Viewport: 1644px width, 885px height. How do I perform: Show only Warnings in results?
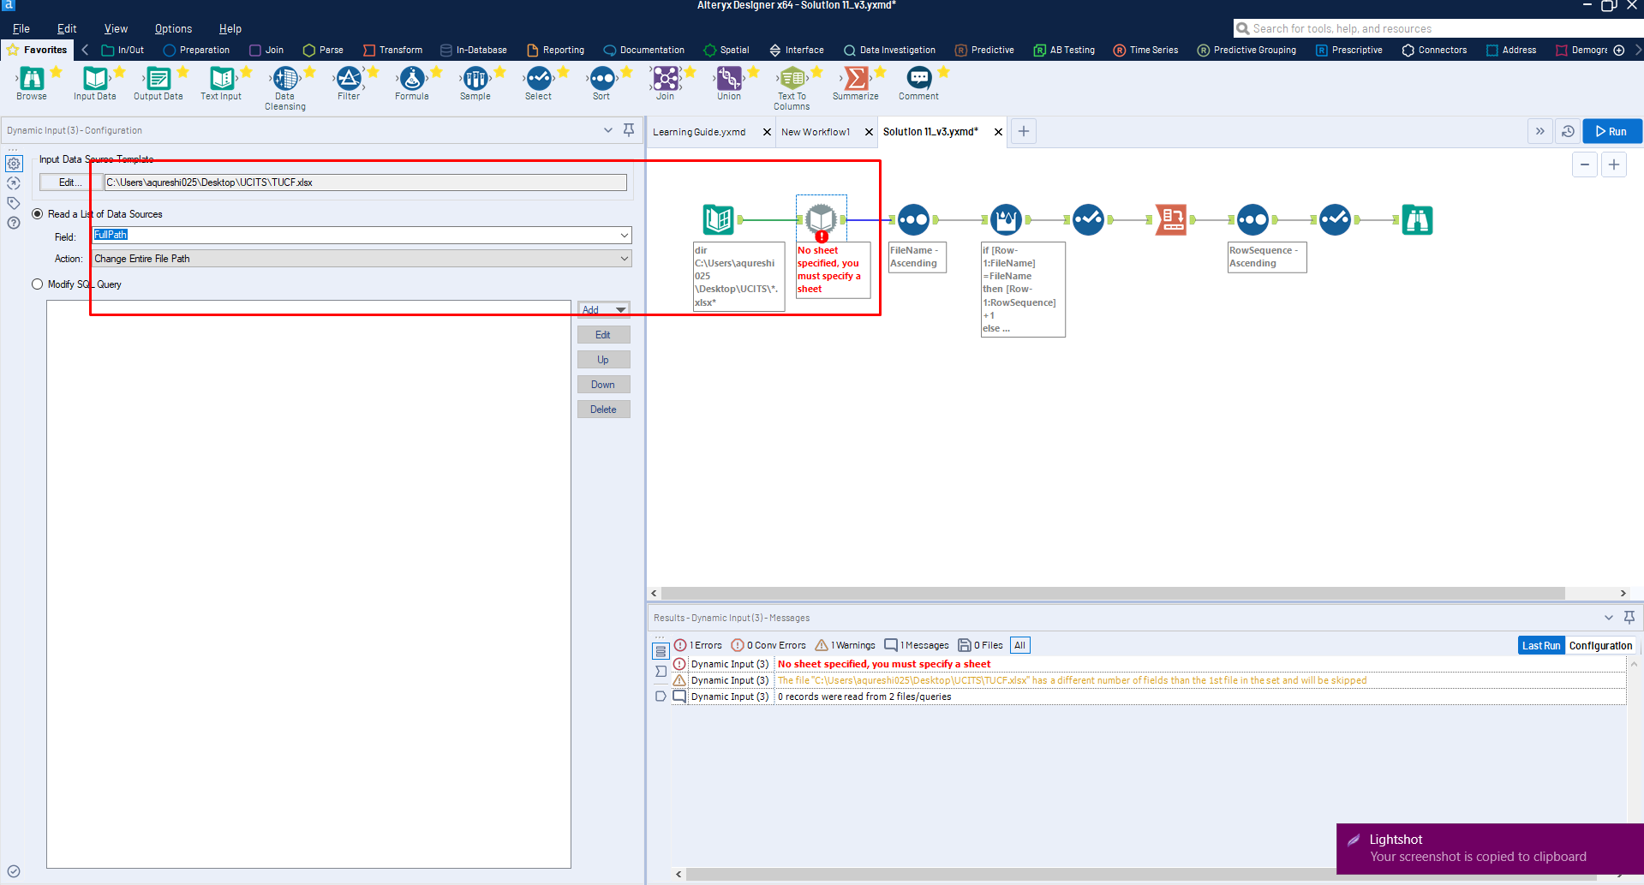pyautogui.click(x=846, y=645)
